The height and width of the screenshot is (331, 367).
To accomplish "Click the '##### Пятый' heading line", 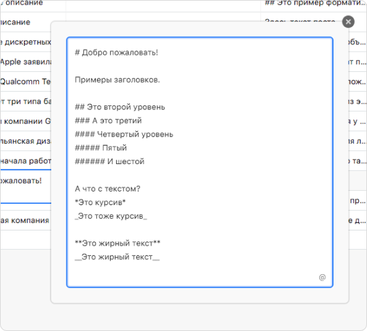I will (x=100, y=148).
